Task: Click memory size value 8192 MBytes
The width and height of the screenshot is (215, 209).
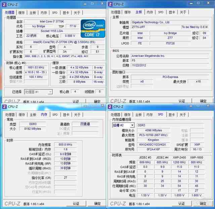Action: point(33,129)
